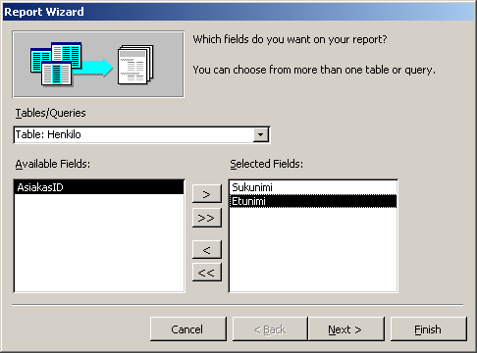The height and width of the screenshot is (353, 477).
Task: Click empty area of Available Fields list
Action: [99, 242]
